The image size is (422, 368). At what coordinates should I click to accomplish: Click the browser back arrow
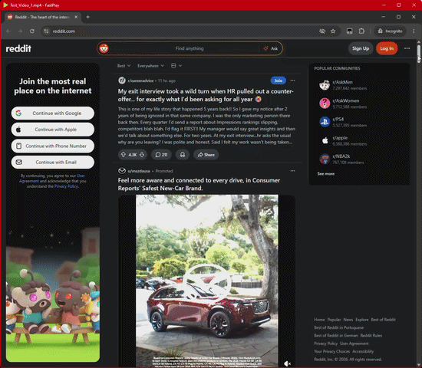(8, 31)
